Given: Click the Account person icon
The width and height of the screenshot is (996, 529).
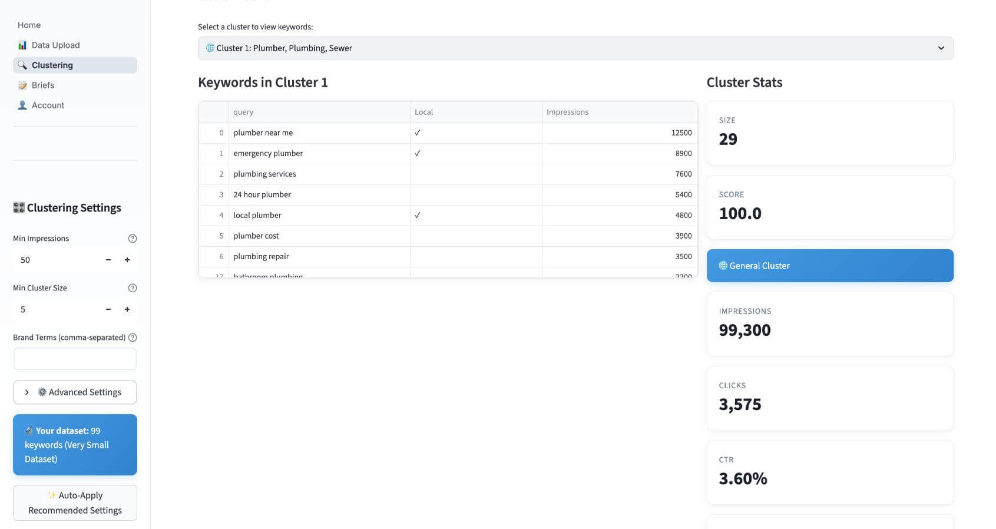Looking at the screenshot, I should [x=22, y=105].
